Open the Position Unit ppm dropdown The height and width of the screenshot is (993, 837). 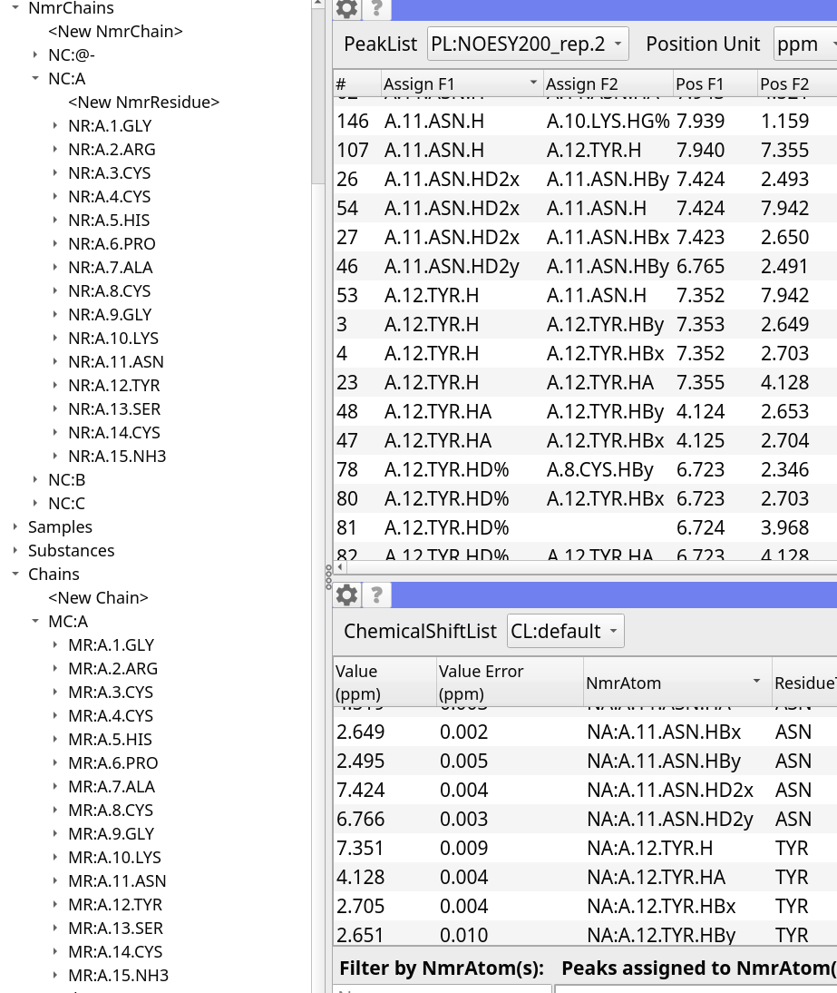click(805, 44)
